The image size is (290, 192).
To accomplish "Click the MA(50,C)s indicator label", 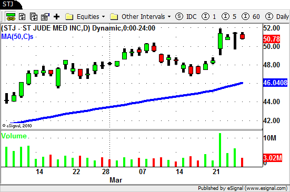I will tap(17, 37).
